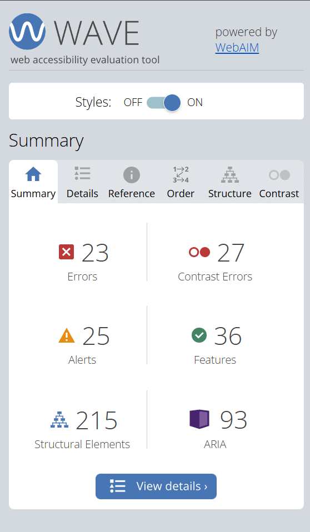Click the blue Structural Elements hierarchy icon

point(59,419)
